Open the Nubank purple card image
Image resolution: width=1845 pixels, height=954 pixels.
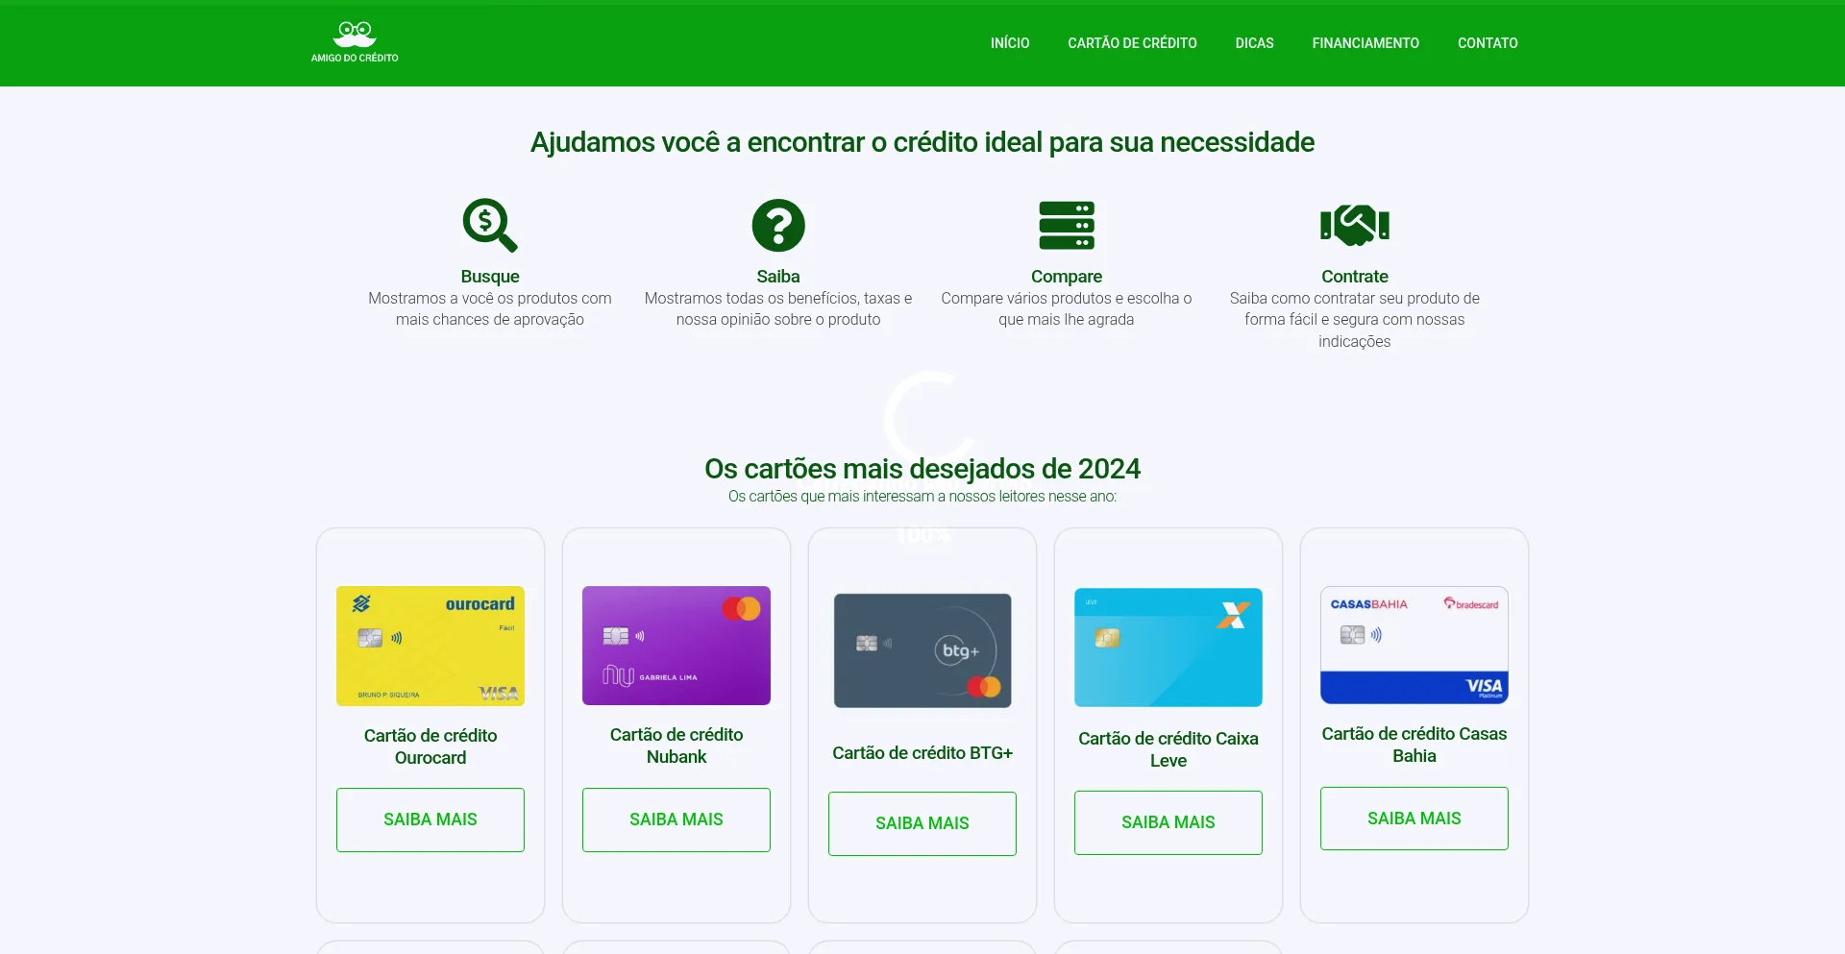pos(676,646)
